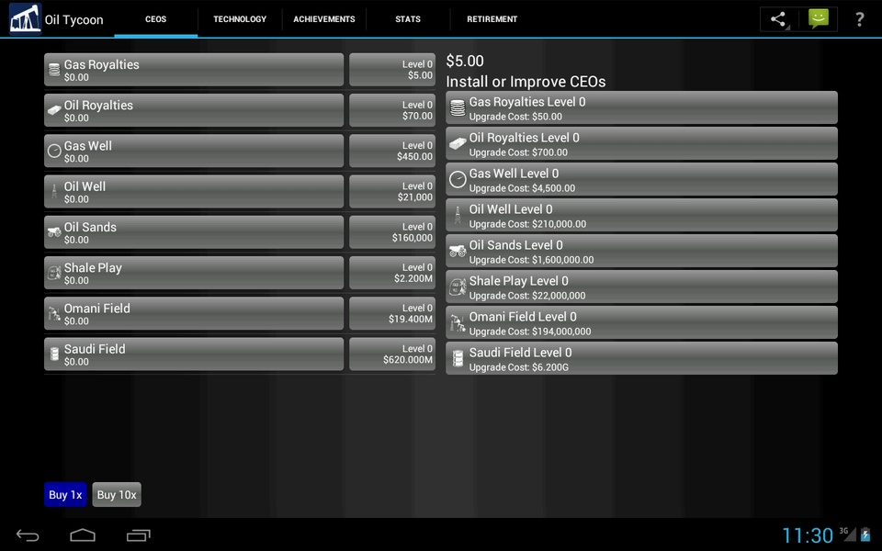Viewport: 882px width, 551px height.
Task: Select the Buy 1x purchase mode
Action: 65,495
